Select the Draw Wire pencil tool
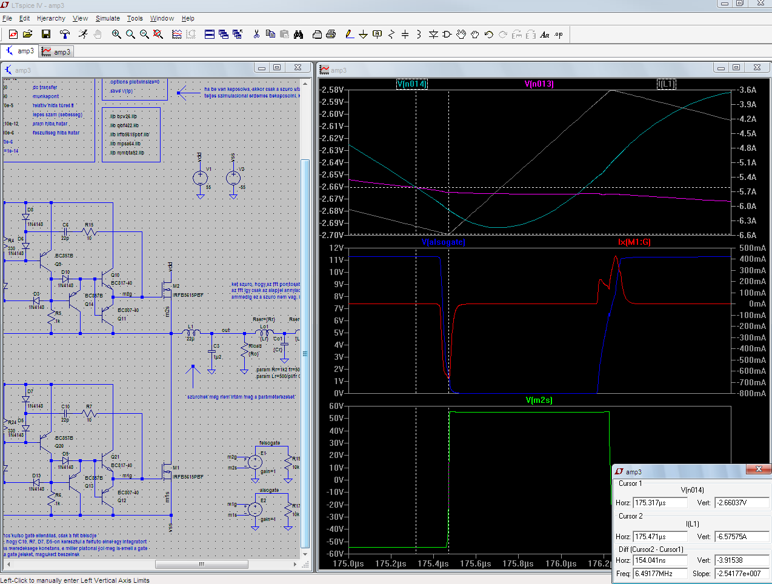The width and height of the screenshot is (772, 584). click(349, 35)
